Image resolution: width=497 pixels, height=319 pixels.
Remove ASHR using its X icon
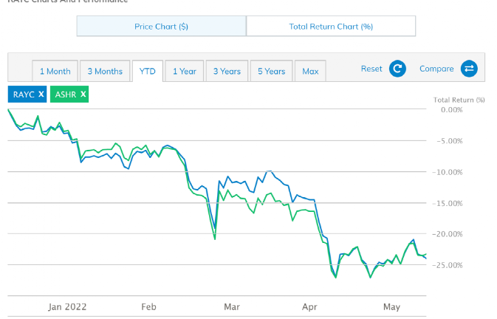[83, 94]
